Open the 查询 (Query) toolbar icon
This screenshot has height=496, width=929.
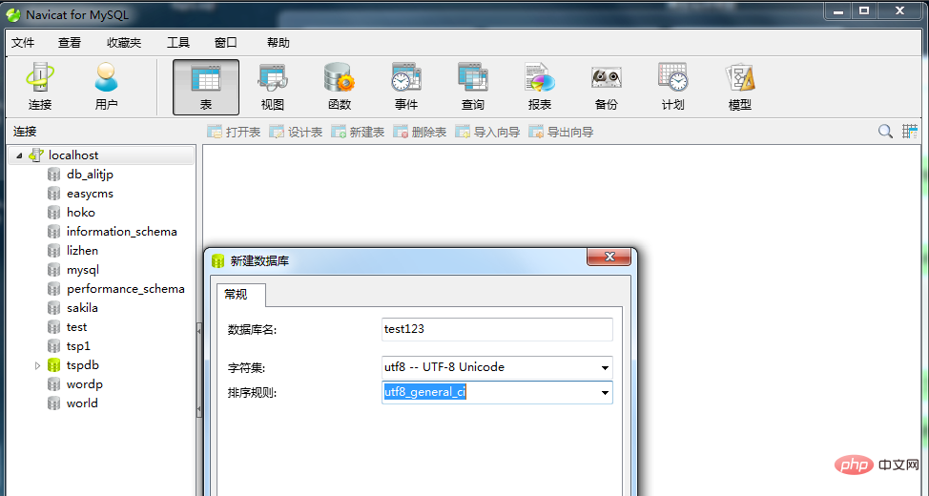pyautogui.click(x=473, y=87)
